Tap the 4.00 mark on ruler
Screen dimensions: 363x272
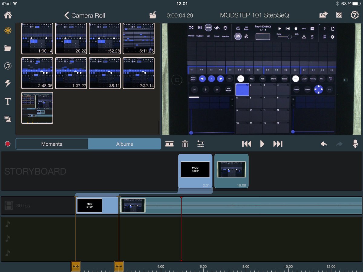pyautogui.click(x=161, y=267)
